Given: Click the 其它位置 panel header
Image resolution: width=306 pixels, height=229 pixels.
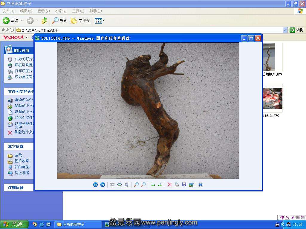Looking at the screenshot, I should (19, 147).
